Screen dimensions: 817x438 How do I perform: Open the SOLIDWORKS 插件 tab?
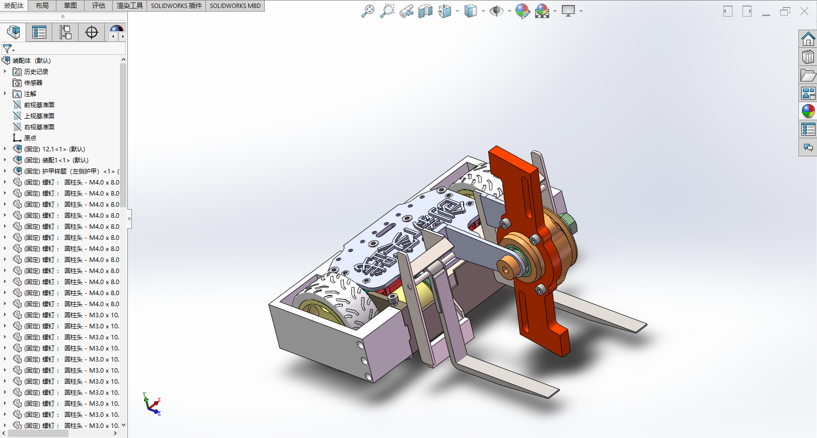pos(176,6)
